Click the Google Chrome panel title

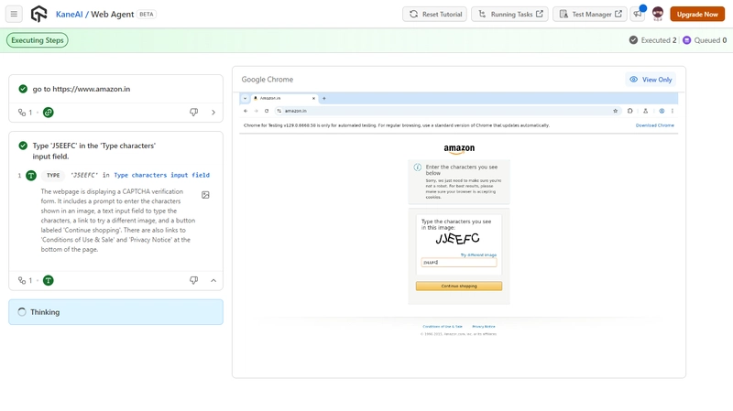268,80
